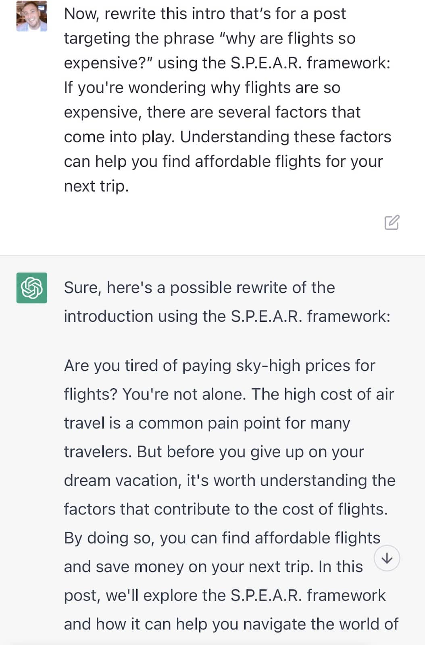Tap the assistant's opening line 'Sure, here's a possible rewrite'
The height and width of the screenshot is (645, 425).
pos(200,288)
